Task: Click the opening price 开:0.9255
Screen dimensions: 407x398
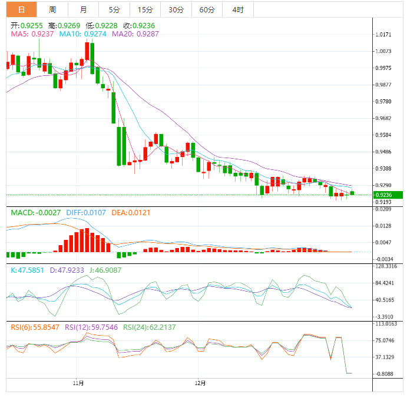Action: [x=27, y=26]
